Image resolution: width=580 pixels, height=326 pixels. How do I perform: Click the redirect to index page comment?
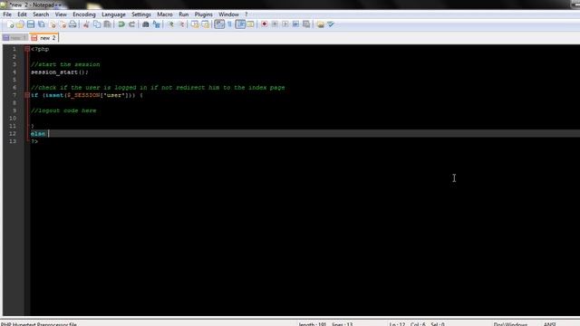(x=158, y=88)
